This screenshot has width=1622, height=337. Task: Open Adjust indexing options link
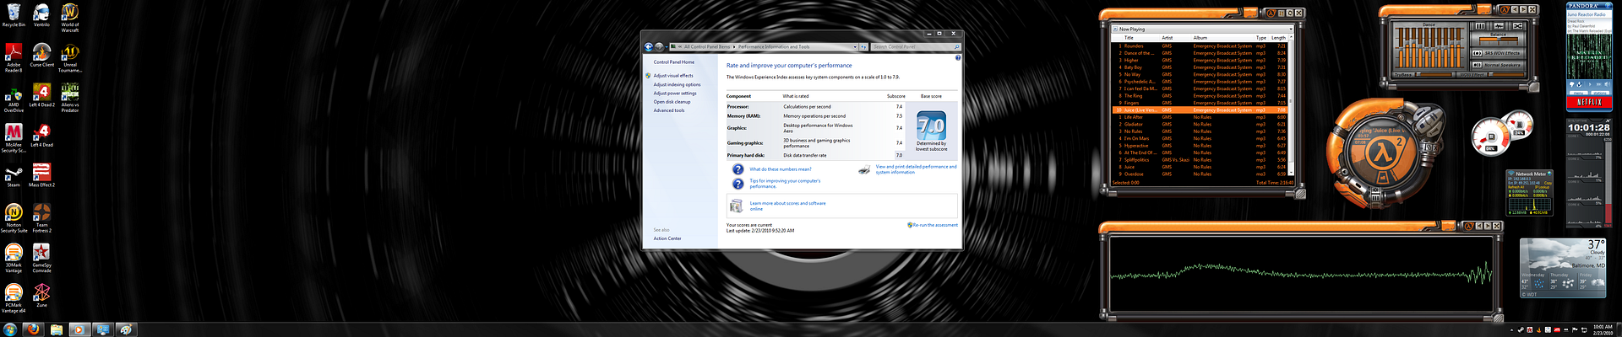[x=677, y=84]
